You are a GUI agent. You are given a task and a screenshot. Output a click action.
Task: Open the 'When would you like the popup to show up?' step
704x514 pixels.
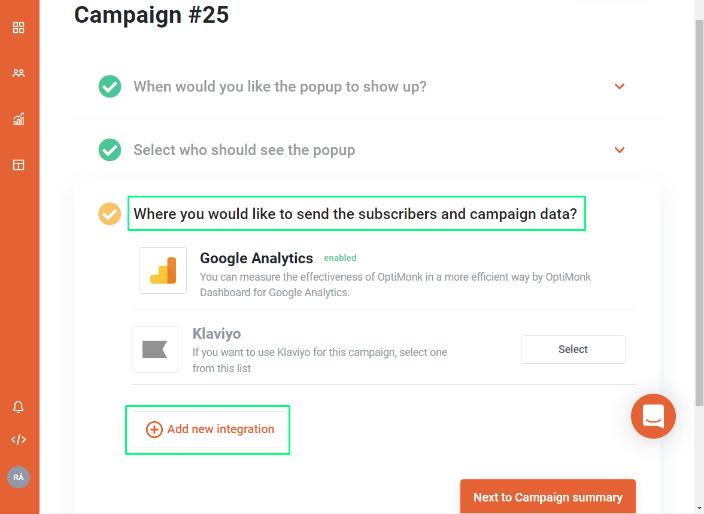point(280,86)
